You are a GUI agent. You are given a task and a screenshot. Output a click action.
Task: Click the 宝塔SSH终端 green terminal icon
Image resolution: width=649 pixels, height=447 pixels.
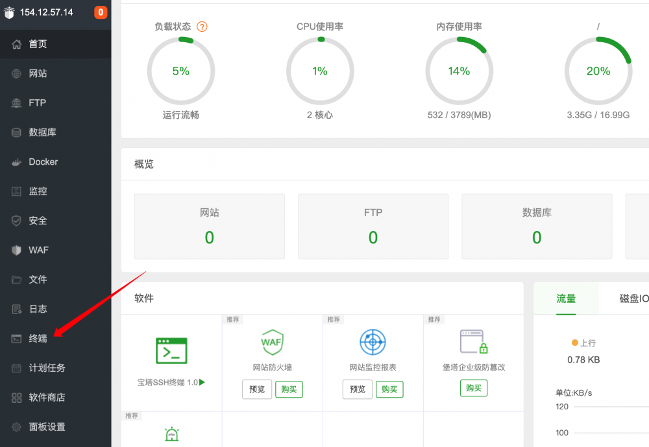click(171, 350)
